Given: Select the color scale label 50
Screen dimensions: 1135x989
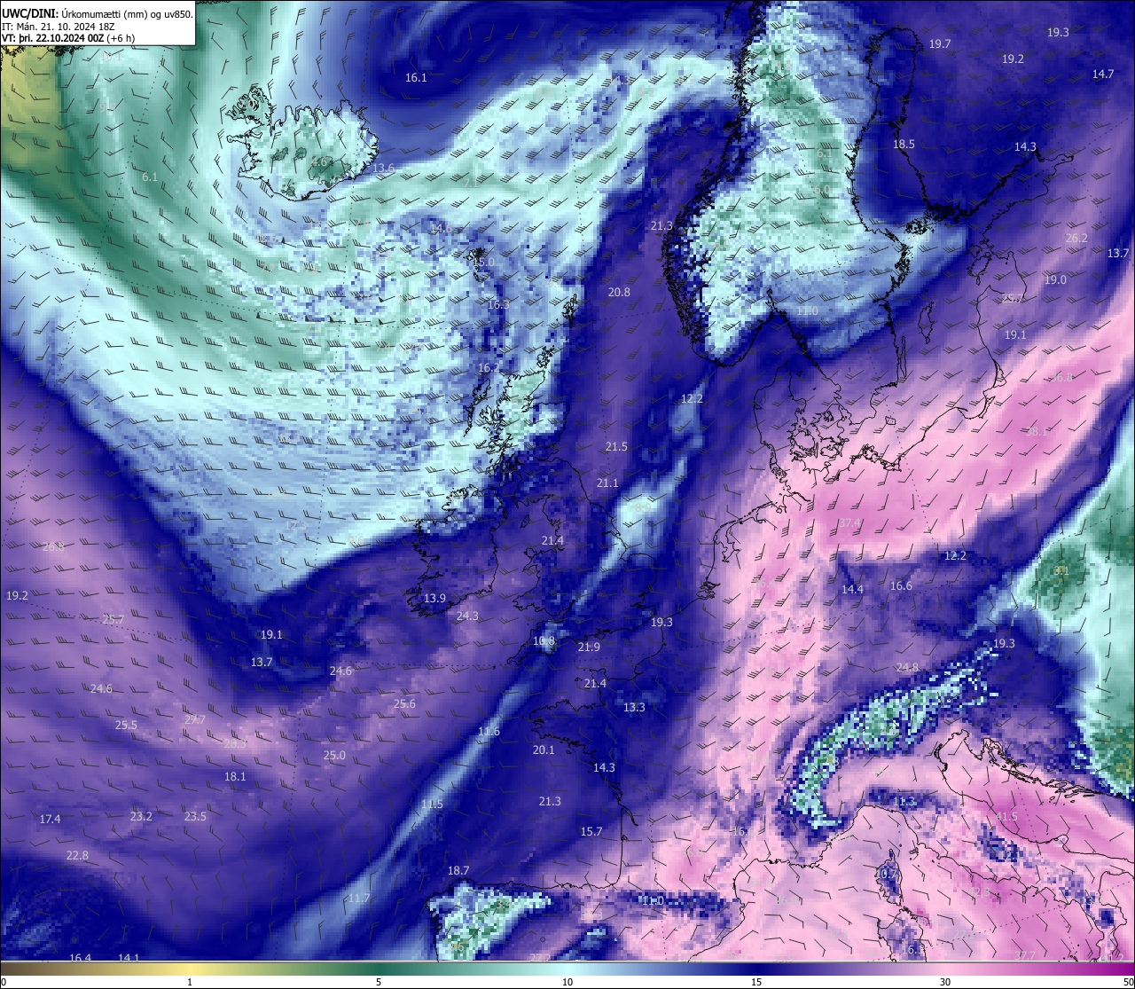Looking at the screenshot, I should click(1128, 982).
